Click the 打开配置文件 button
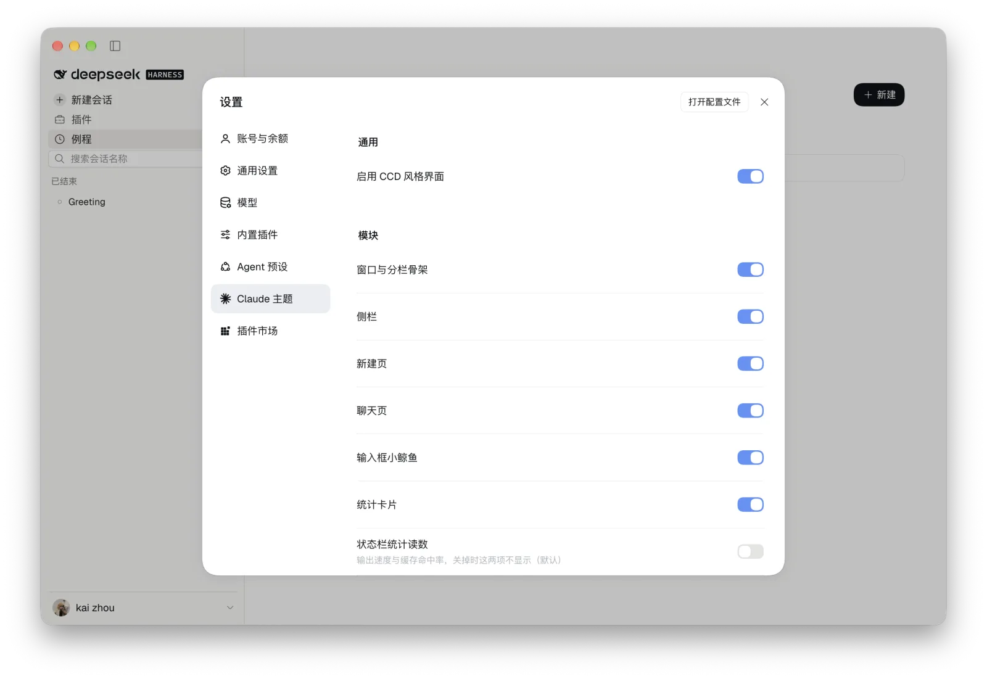987x679 pixels. coord(714,102)
